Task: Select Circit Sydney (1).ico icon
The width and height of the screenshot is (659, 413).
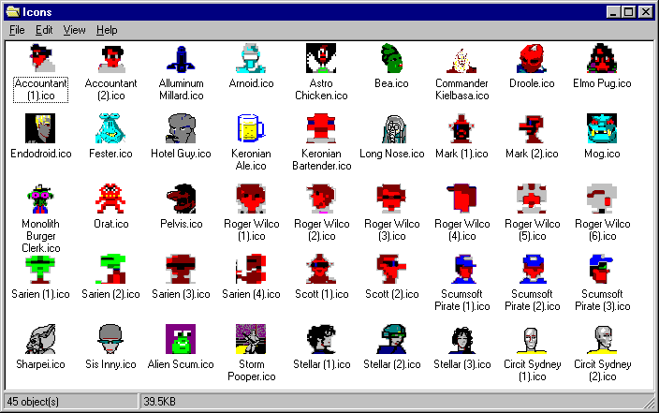Action: pyautogui.click(x=532, y=339)
